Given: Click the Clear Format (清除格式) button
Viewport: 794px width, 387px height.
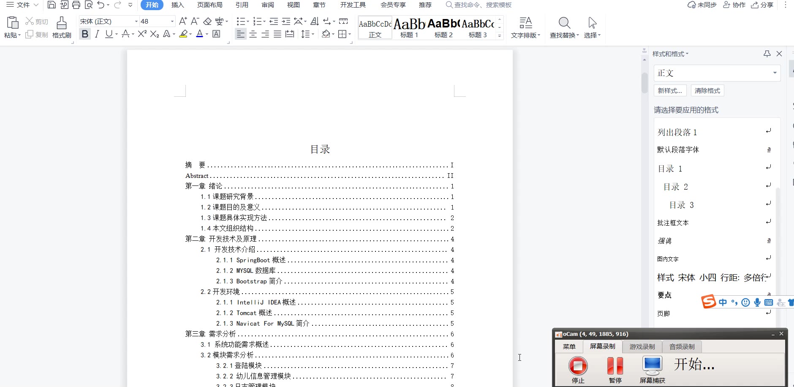Looking at the screenshot, I should (707, 90).
